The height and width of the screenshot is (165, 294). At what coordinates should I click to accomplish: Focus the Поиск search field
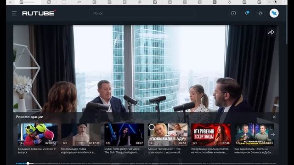pos(142,13)
